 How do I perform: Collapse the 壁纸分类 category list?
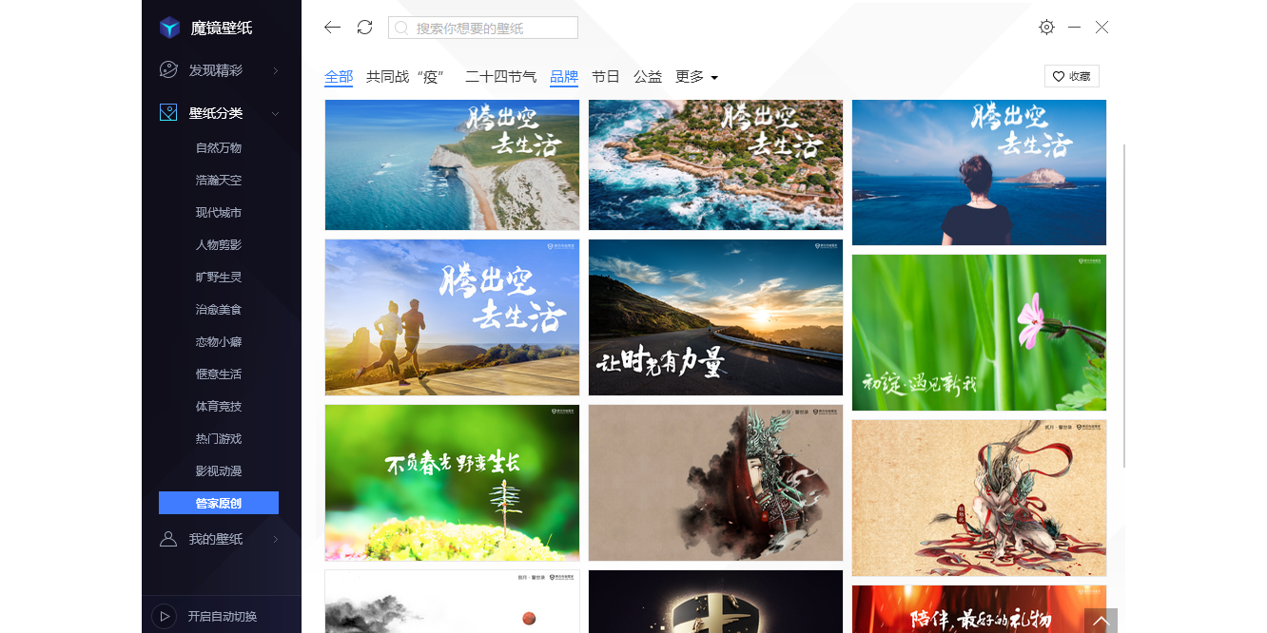tap(276, 114)
